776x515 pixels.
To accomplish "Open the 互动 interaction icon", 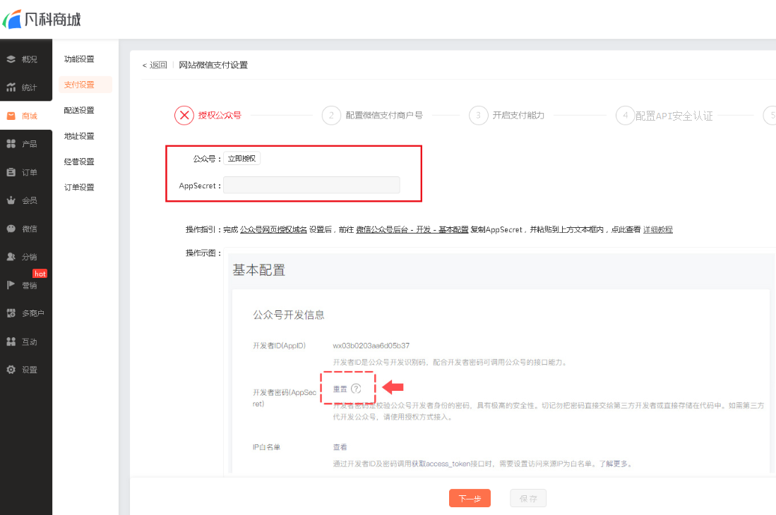I will 11,341.
